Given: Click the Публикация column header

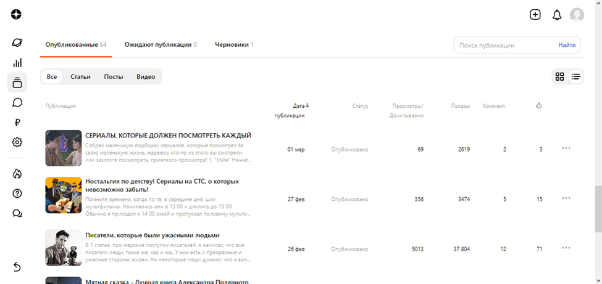Looking at the screenshot, I should coord(61,106).
